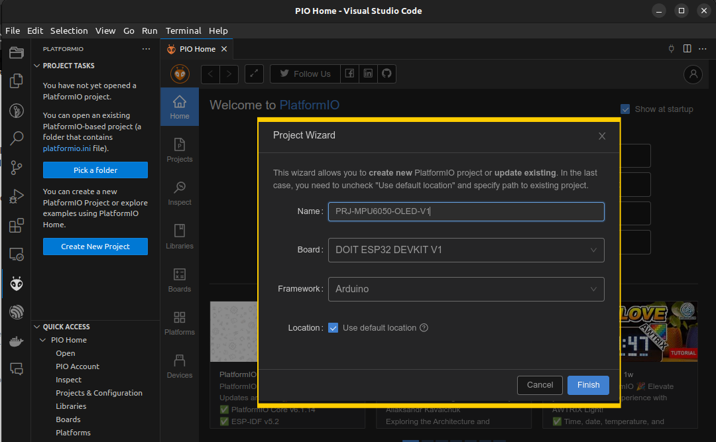Open the Docker whale view
Screen dimensions: 716x442
tap(17, 341)
